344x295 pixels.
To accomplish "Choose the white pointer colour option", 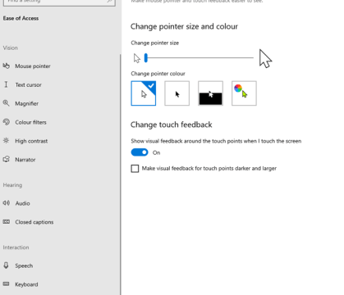I will [144, 93].
